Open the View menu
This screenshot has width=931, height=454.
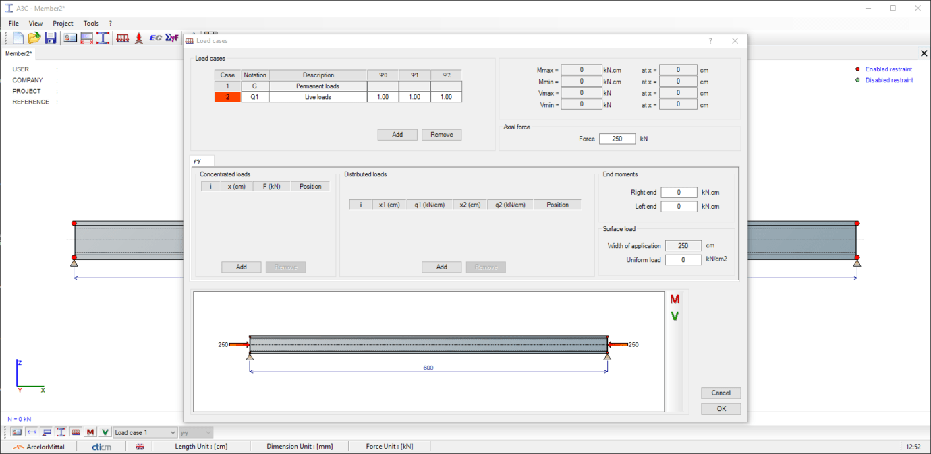click(36, 23)
